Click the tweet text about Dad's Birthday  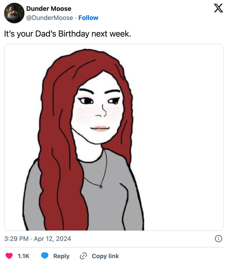(x=67, y=34)
